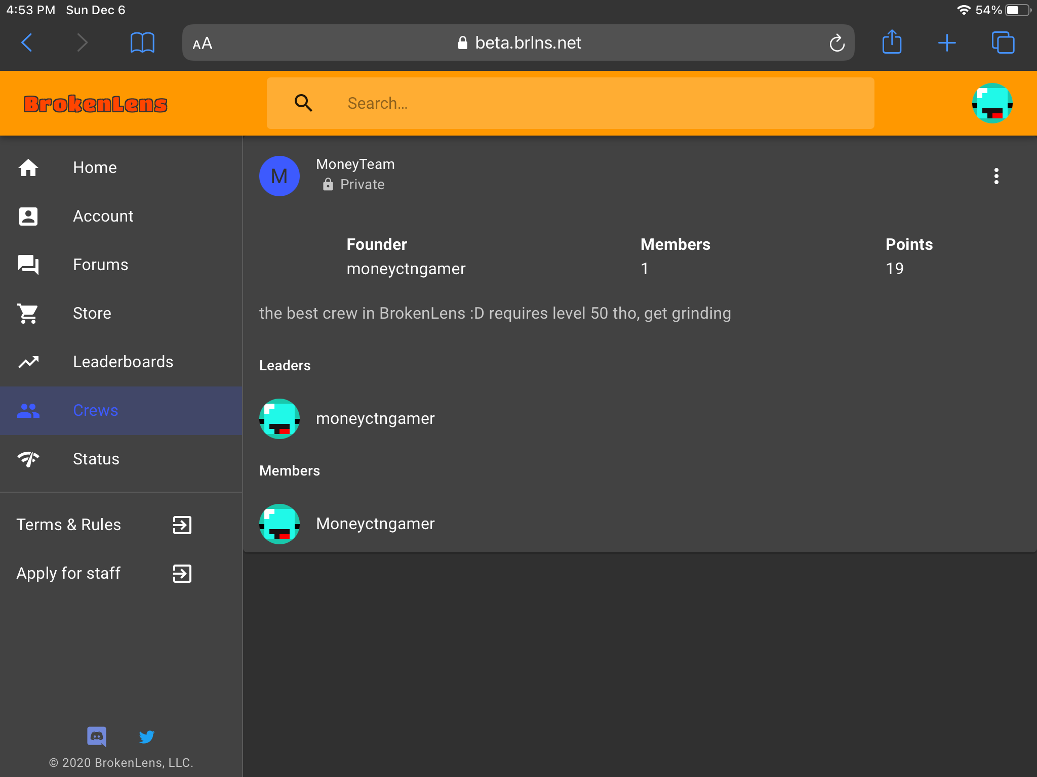Reload the page with refresh icon
The height and width of the screenshot is (777, 1037).
pyautogui.click(x=836, y=43)
